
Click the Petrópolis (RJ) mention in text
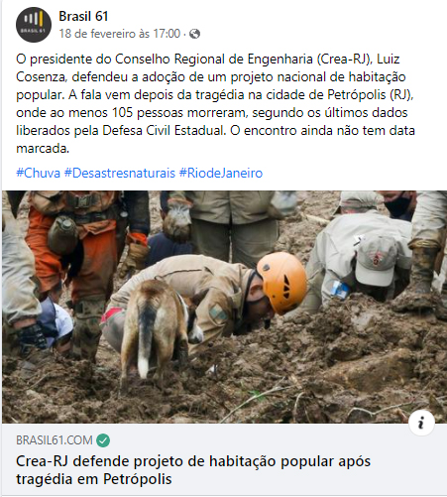[371, 95]
